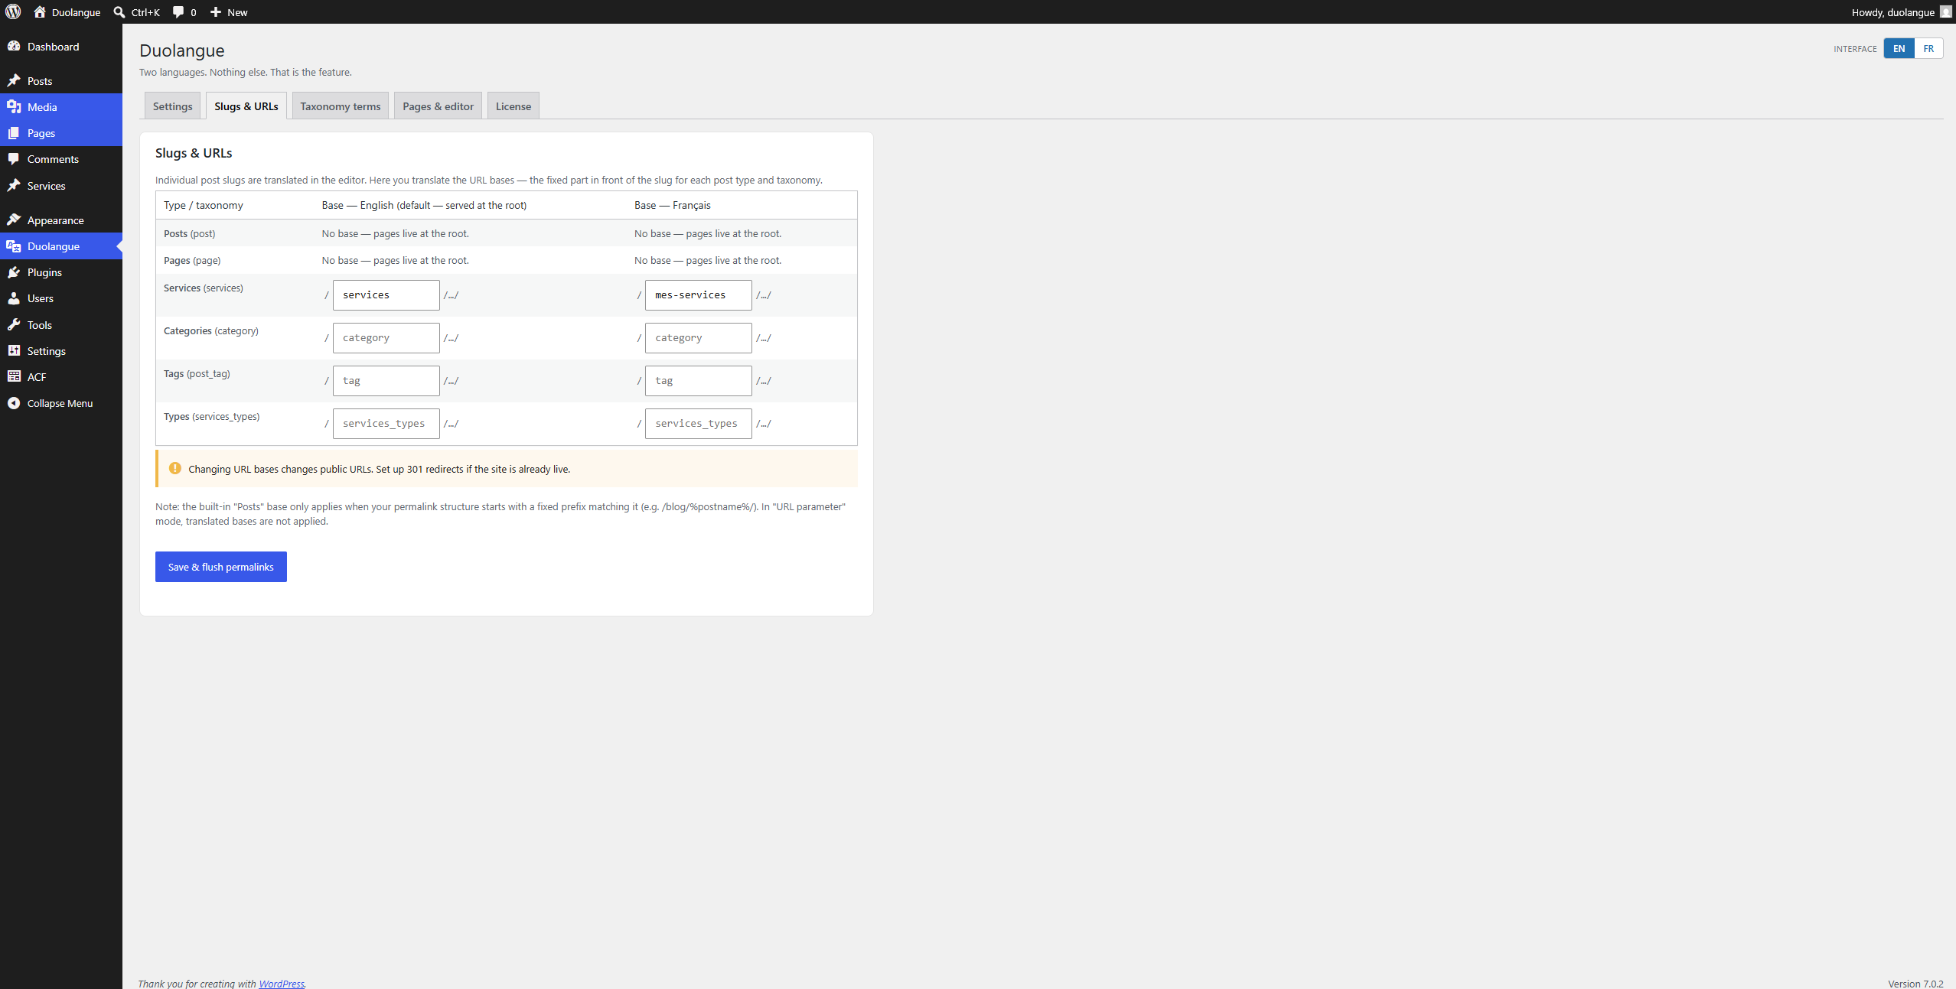Switch interface language to FR
The width and height of the screenshot is (1956, 989).
(x=1928, y=48)
